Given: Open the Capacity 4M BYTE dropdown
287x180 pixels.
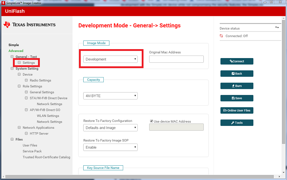Looking at the screenshot, I should pos(110,96).
